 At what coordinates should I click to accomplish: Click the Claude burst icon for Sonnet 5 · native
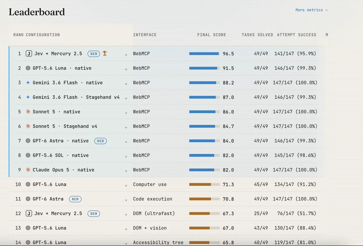(x=28, y=112)
